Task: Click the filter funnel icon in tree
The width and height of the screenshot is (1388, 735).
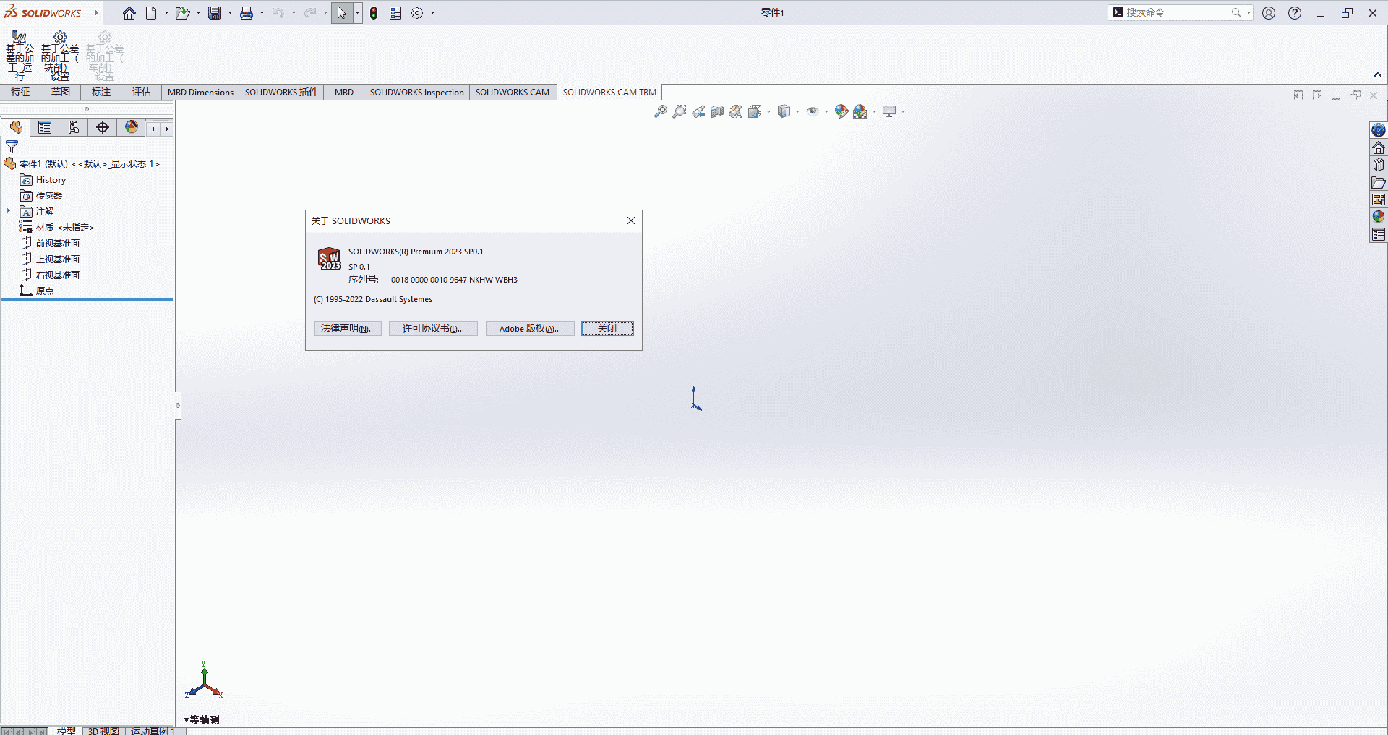Action: tap(12, 147)
